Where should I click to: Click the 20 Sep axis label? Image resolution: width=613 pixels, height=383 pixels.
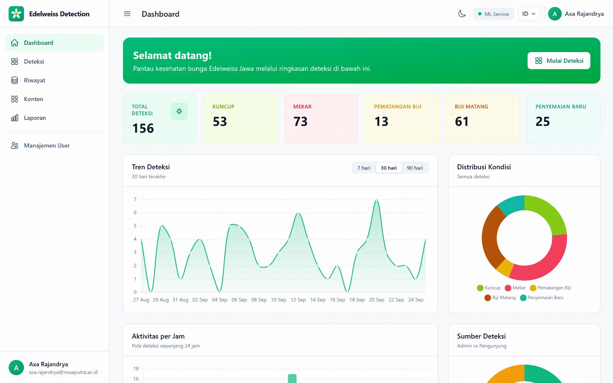pyautogui.click(x=377, y=300)
